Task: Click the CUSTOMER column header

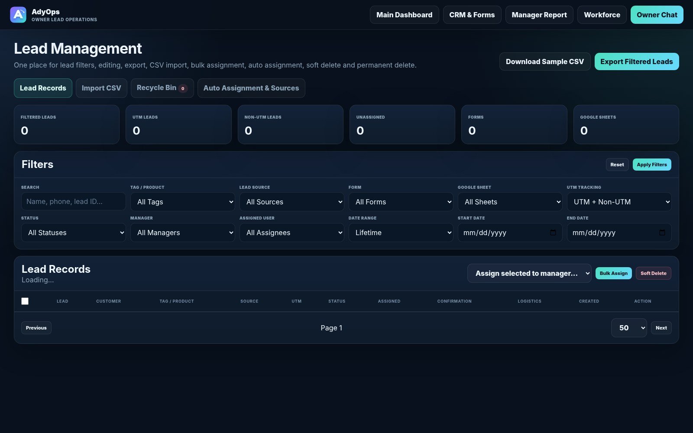Action: click(x=109, y=301)
